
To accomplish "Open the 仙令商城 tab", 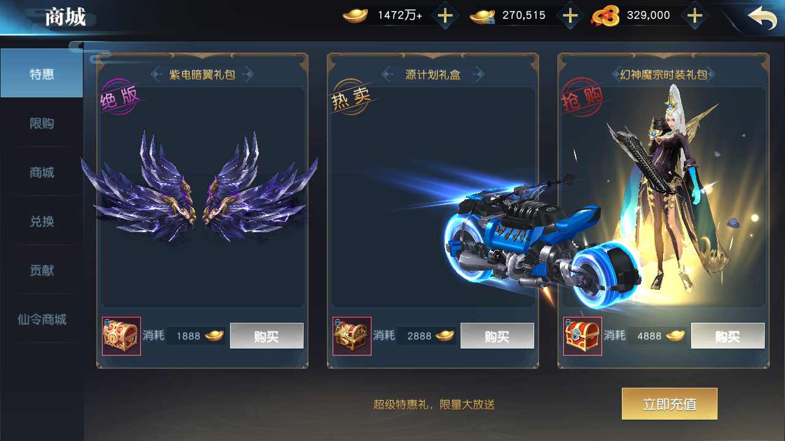I will click(x=42, y=319).
